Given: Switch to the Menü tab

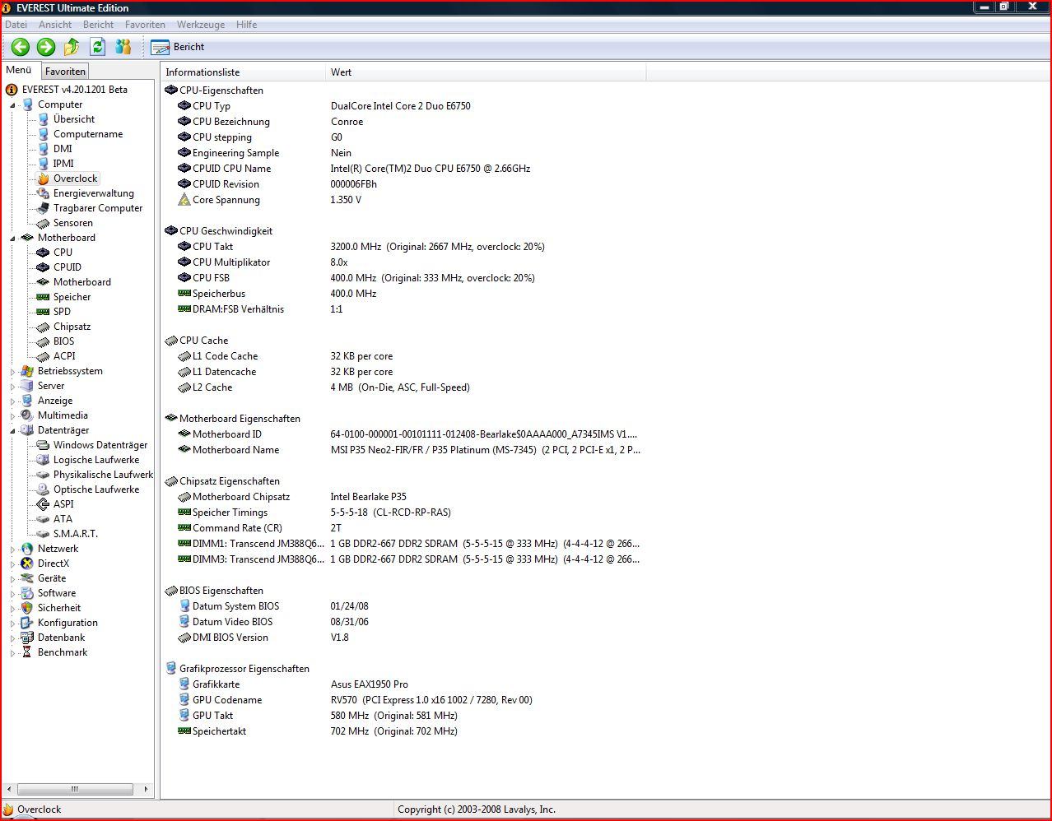Looking at the screenshot, I should pyautogui.click(x=19, y=71).
